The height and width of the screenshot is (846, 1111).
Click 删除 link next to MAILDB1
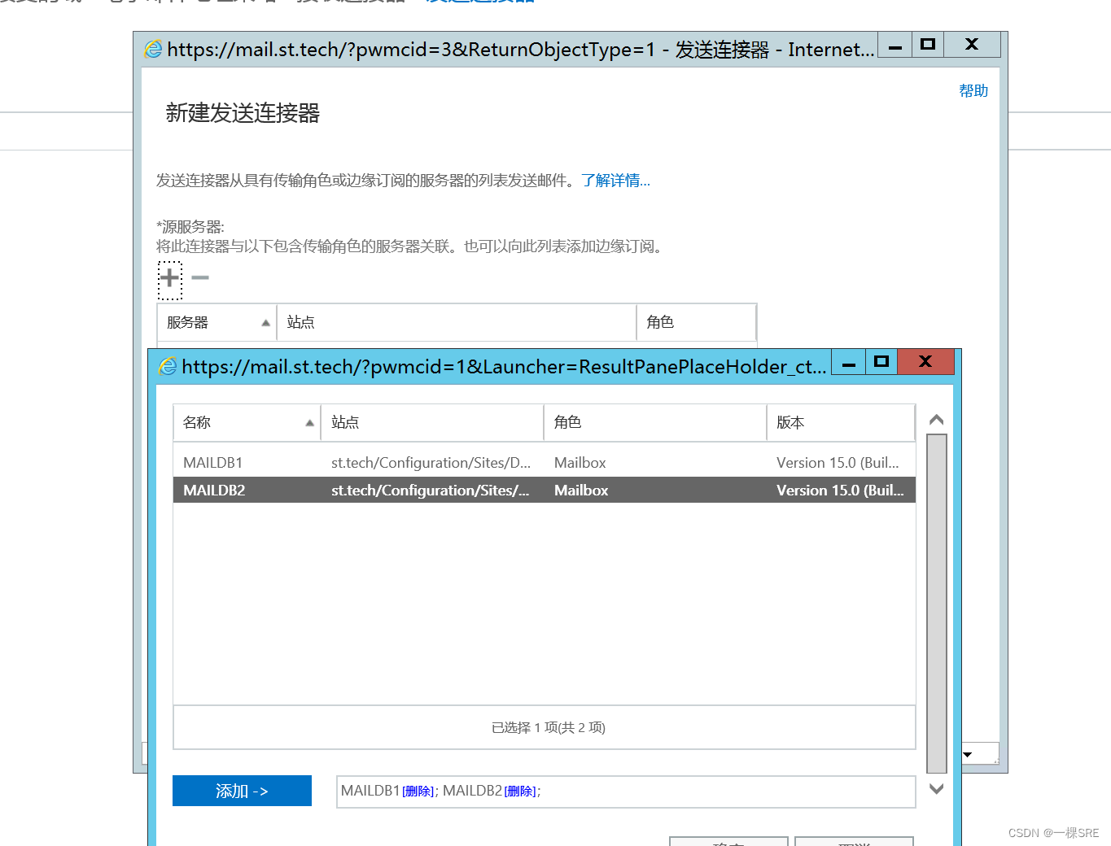click(418, 791)
